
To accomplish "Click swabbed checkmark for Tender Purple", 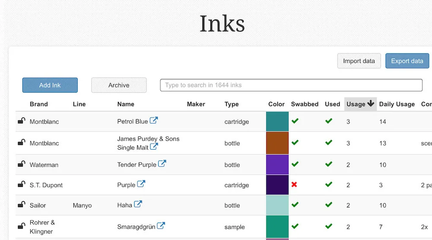I will pyautogui.click(x=295, y=164).
